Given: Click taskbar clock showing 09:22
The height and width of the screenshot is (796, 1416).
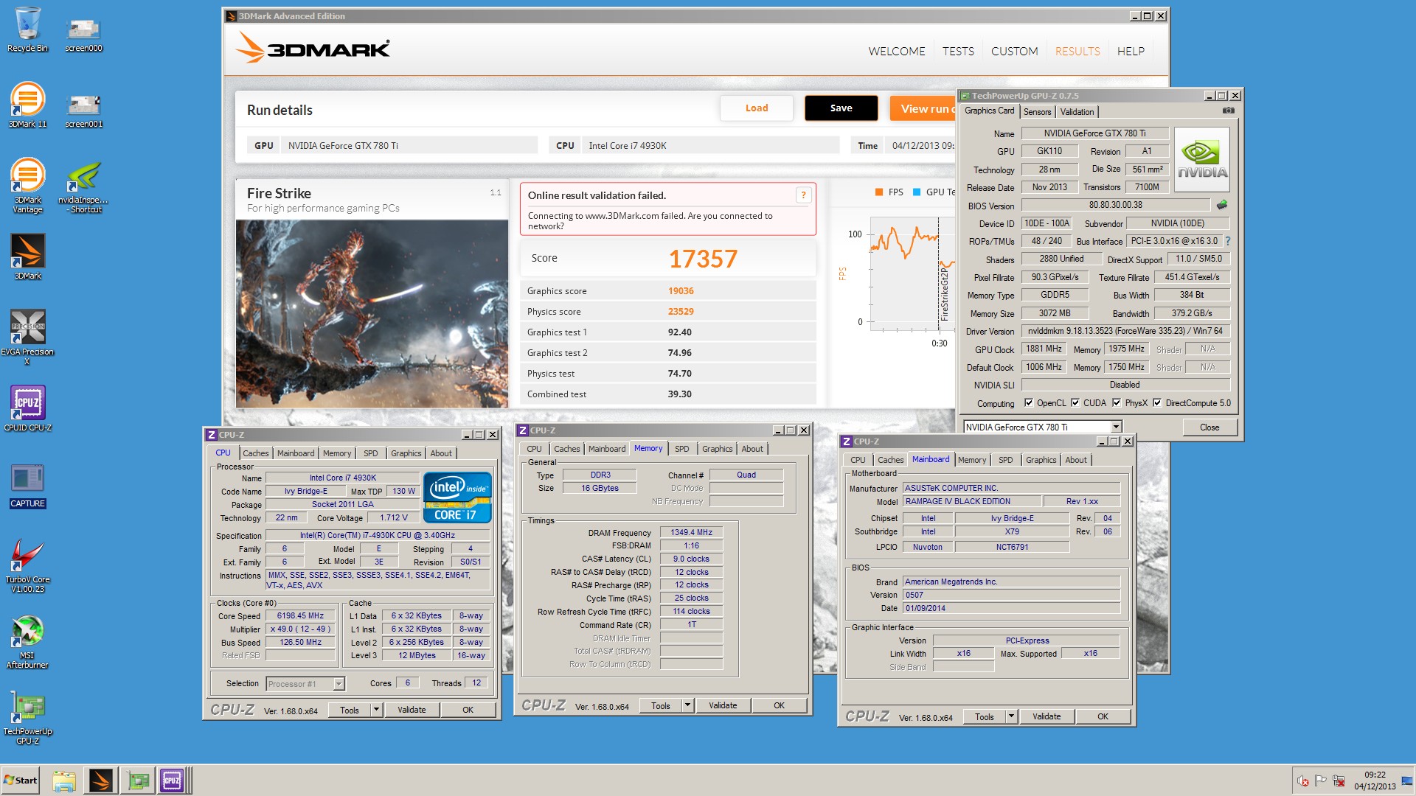Looking at the screenshot, I should point(1375,781).
